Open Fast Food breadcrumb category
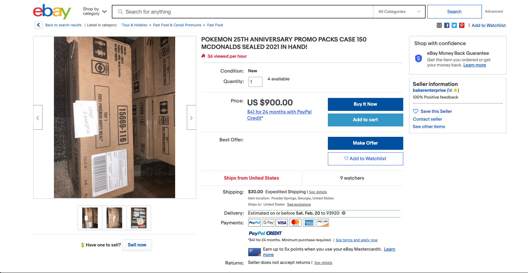Screen dimensions: 528x273 tap(215, 25)
